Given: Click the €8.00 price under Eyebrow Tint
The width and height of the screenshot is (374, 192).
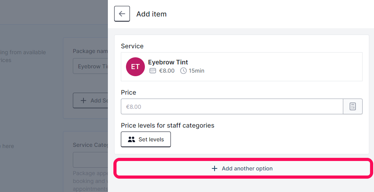Looking at the screenshot, I should click(x=167, y=71).
